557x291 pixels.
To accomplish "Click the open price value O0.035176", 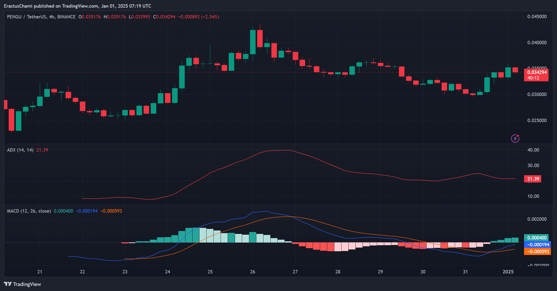I will point(90,17).
